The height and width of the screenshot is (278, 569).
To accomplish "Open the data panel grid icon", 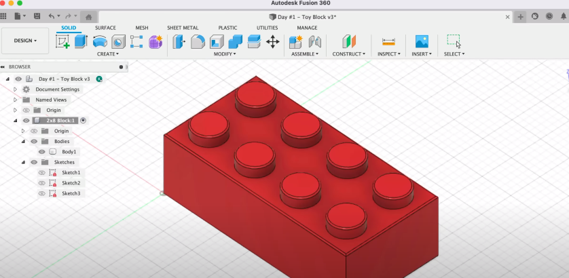I will (x=3, y=16).
